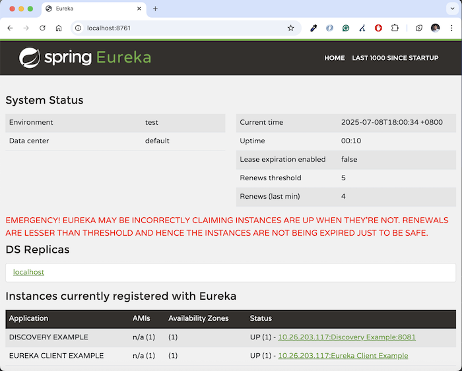Close the Eureka tab

coord(139,9)
